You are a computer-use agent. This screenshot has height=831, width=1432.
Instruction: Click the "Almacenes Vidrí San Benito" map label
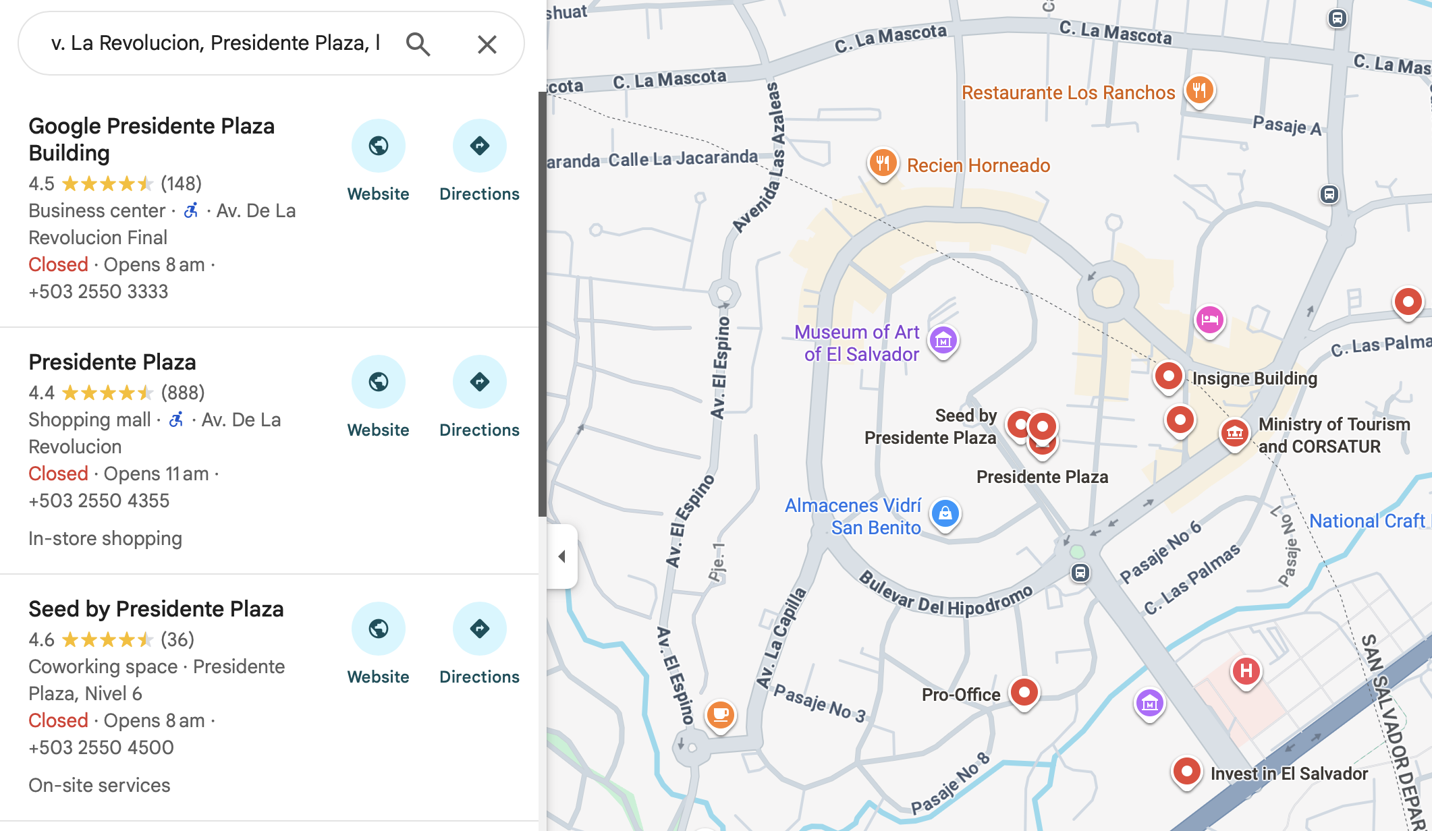tap(853, 517)
